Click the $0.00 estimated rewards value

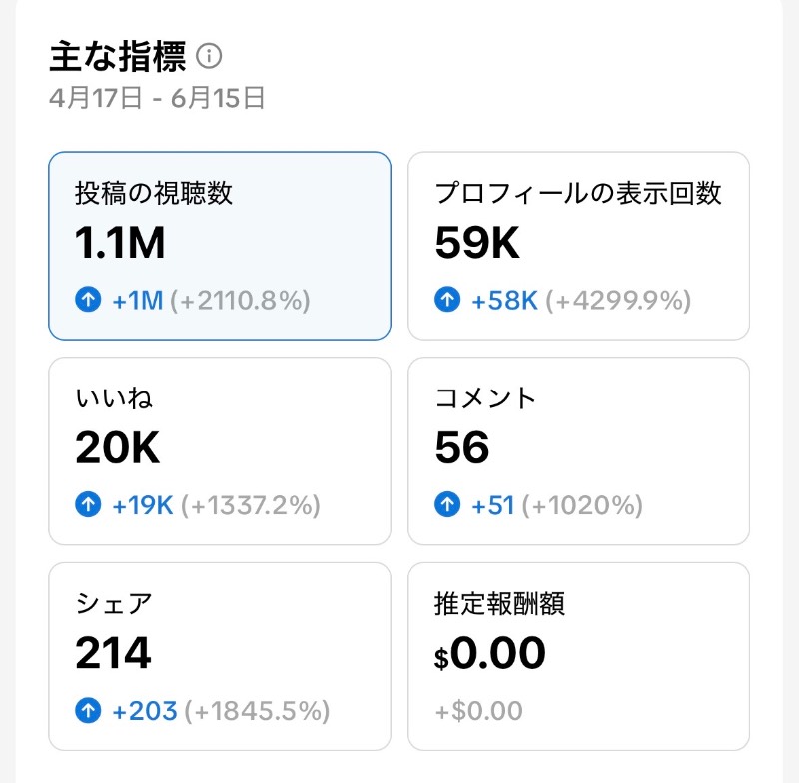(x=489, y=653)
